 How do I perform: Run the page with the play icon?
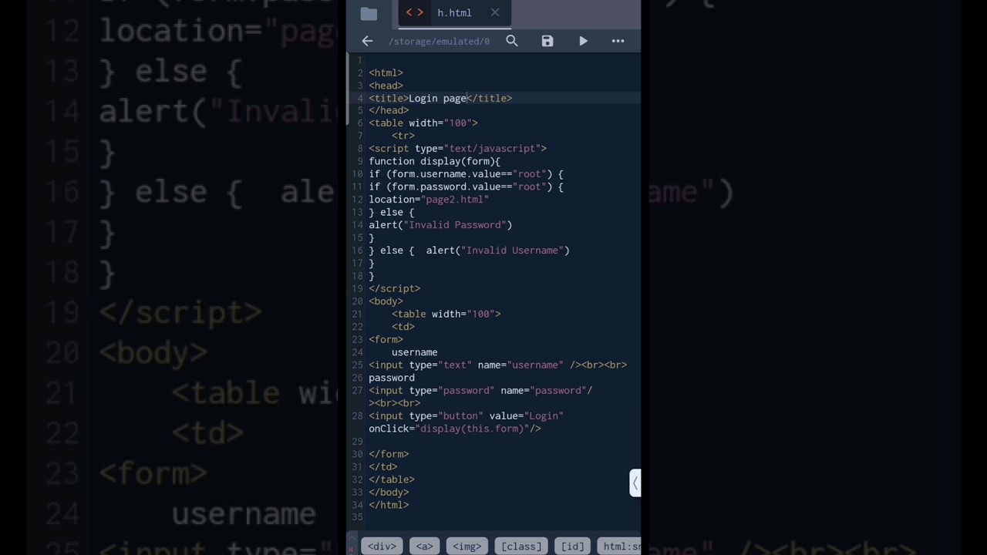[x=583, y=41]
